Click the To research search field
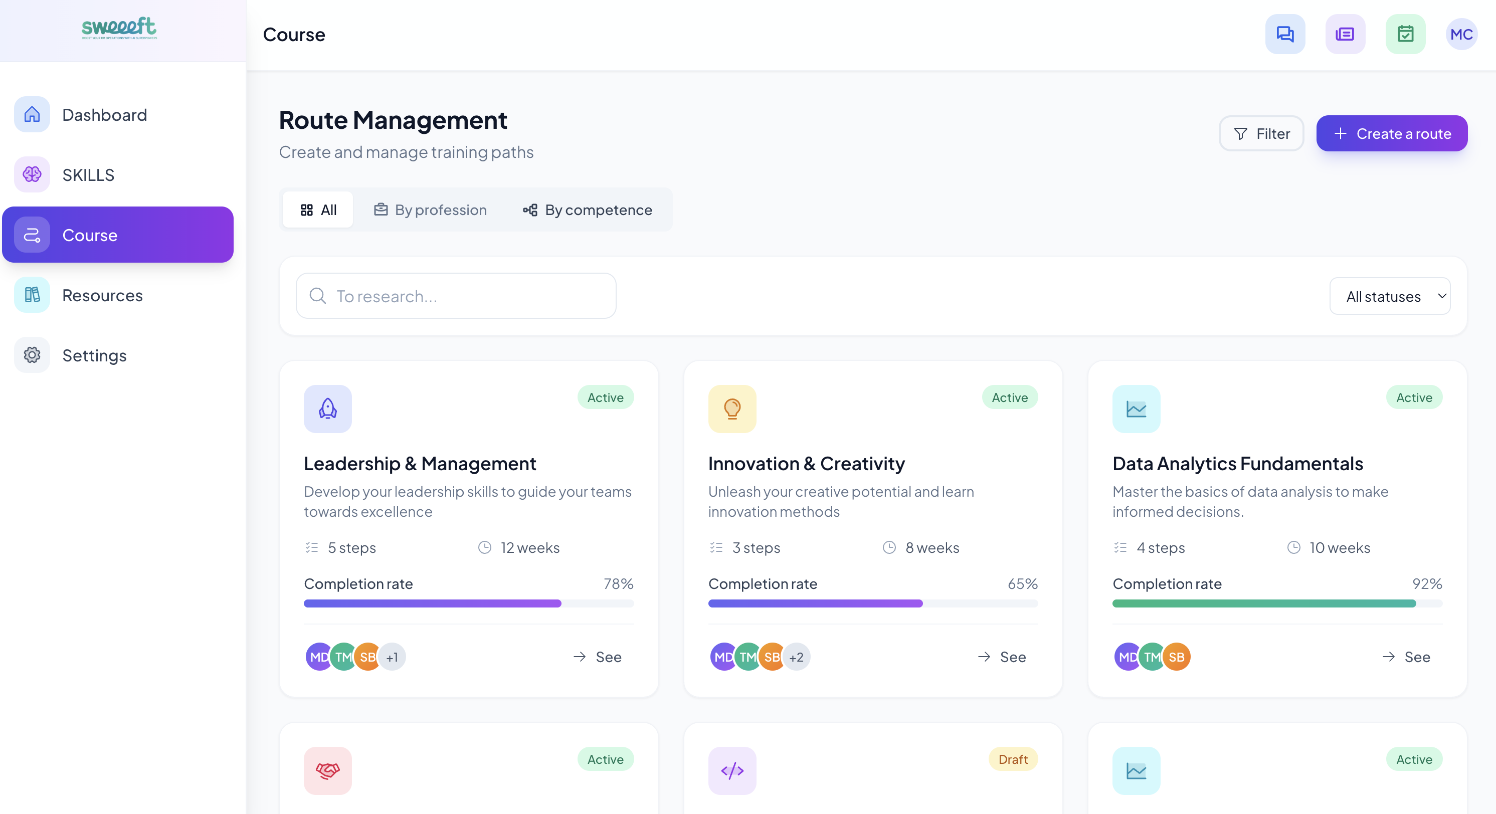1496x814 pixels. pyautogui.click(x=456, y=296)
